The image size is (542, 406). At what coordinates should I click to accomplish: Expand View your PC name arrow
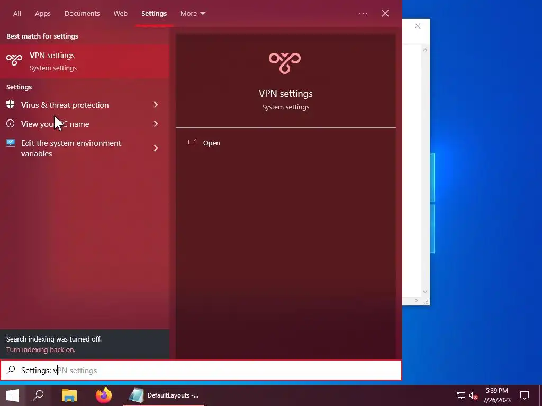coord(156,124)
